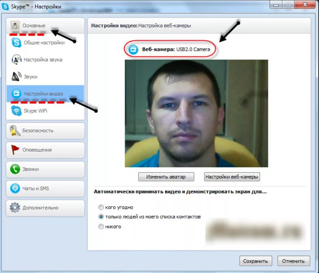Open the Основные settings section
The width and height of the screenshot is (319, 273).
click(45, 26)
